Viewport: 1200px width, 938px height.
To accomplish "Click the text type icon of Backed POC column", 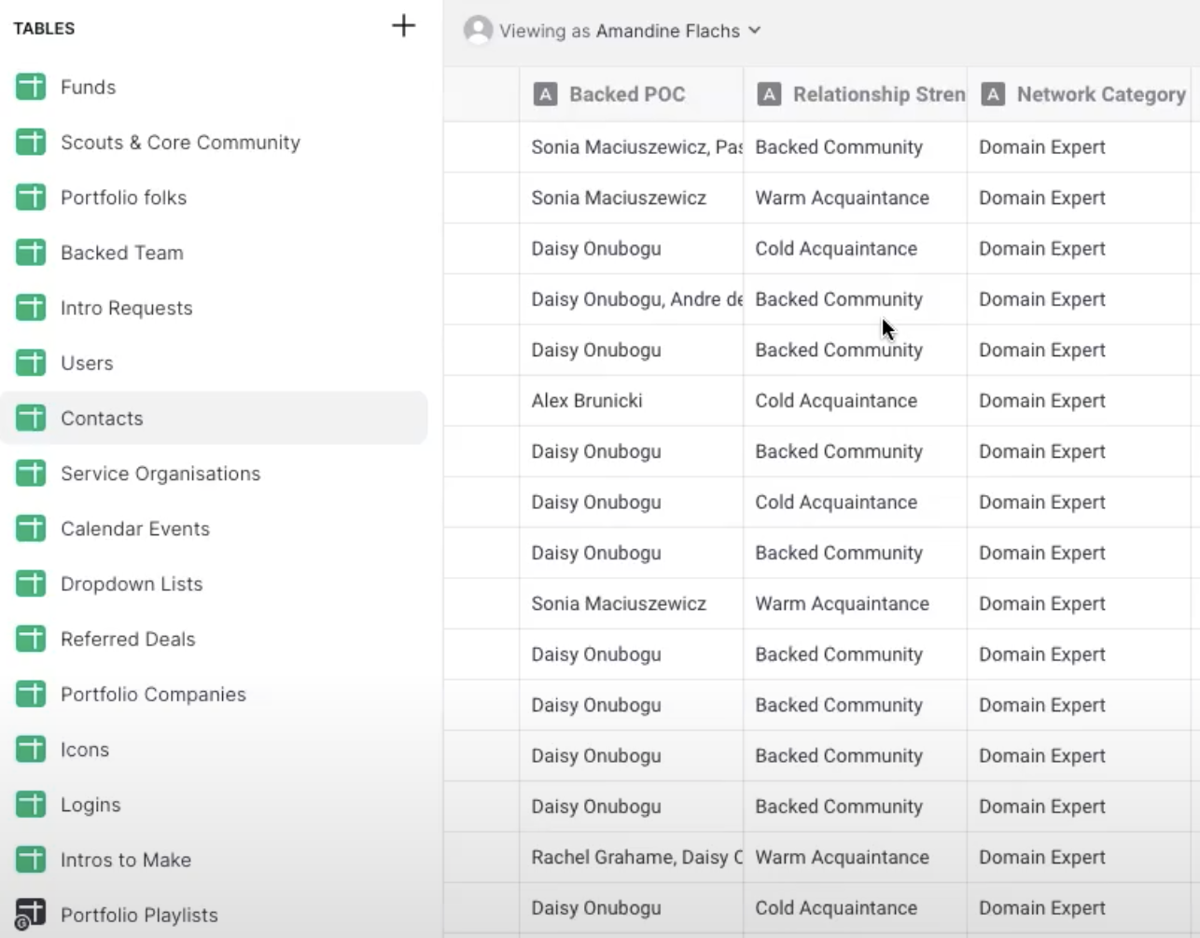I will (x=546, y=94).
